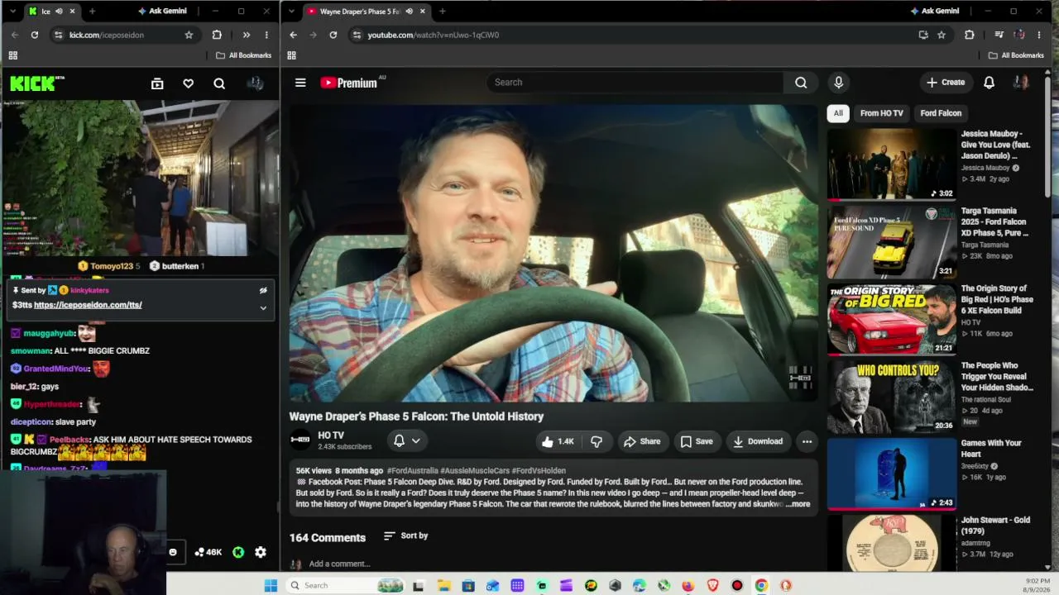Screen dimensions: 1059x595
Task: Expand the video description with ...more
Action: (798, 504)
